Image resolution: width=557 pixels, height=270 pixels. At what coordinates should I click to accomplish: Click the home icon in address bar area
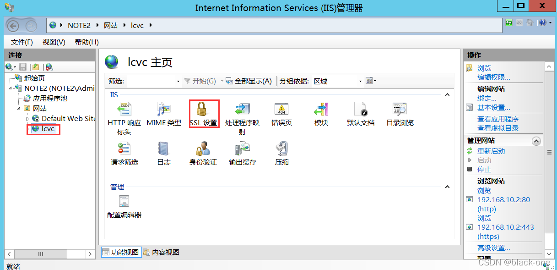coord(530,22)
